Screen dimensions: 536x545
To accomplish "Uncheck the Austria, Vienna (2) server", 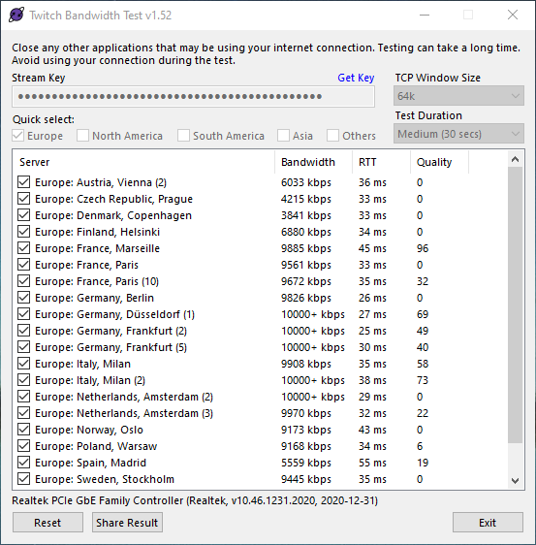I will (23, 181).
